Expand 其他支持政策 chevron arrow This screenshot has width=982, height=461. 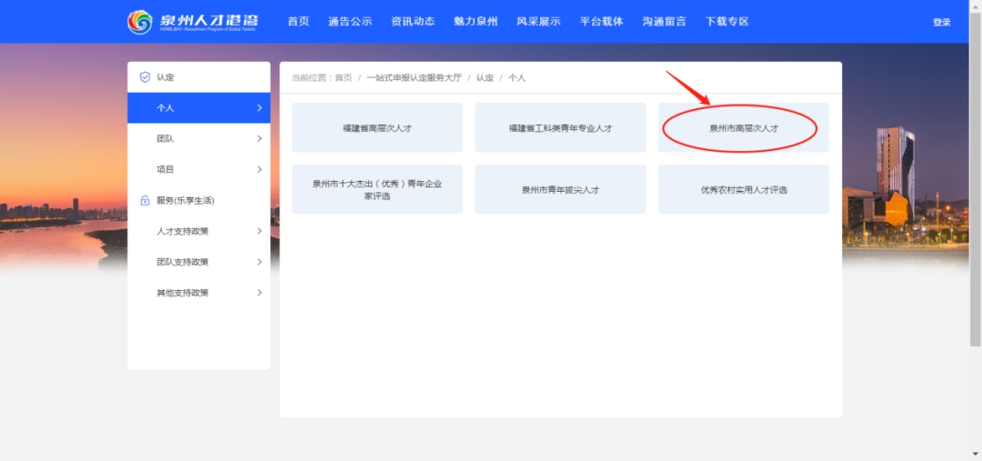point(259,293)
